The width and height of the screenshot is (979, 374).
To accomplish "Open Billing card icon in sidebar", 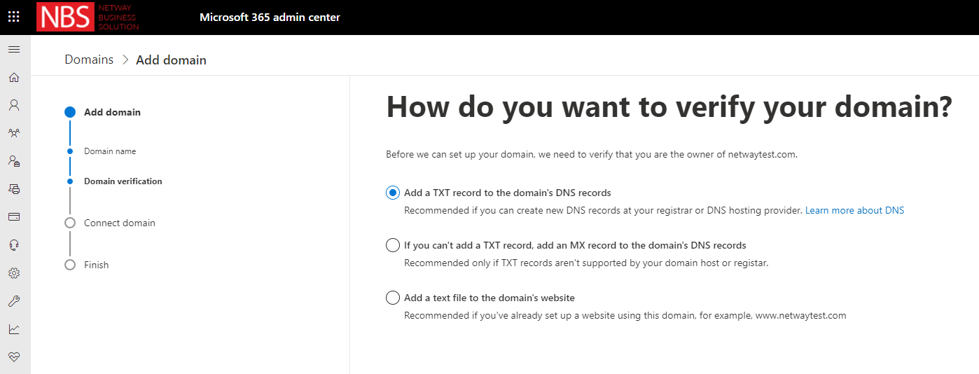I will tap(14, 216).
